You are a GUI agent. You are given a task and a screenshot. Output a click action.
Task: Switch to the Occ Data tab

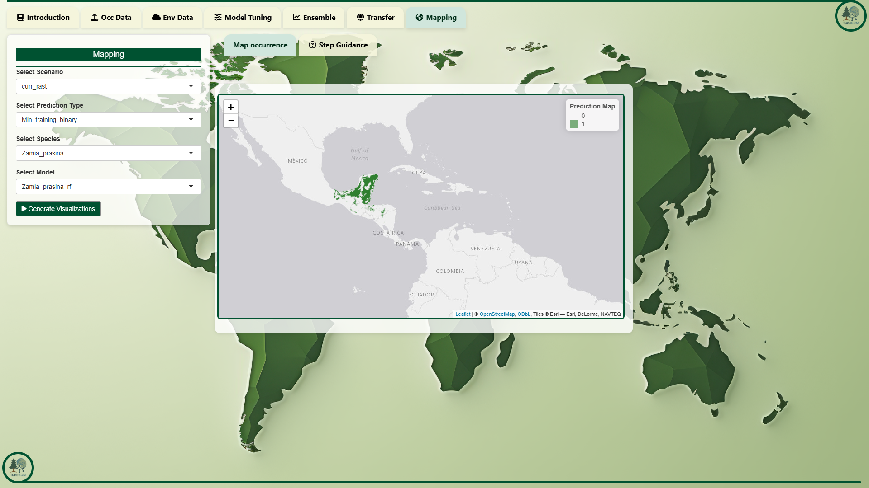click(111, 18)
